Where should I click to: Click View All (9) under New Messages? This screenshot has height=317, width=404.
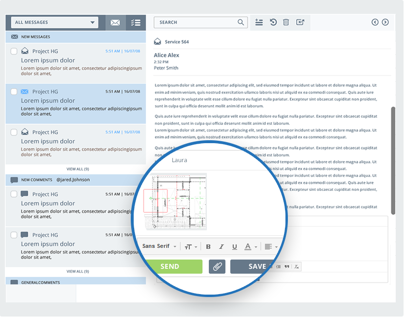click(x=78, y=169)
